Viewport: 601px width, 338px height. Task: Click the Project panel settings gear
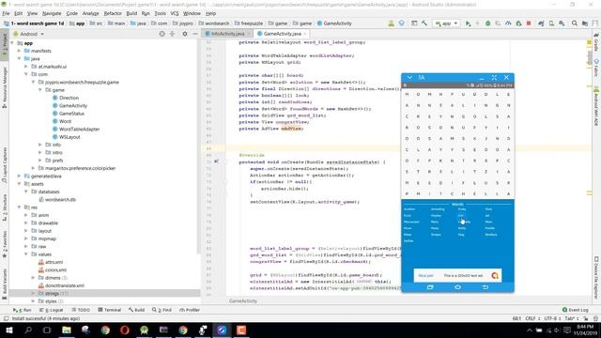click(x=185, y=34)
